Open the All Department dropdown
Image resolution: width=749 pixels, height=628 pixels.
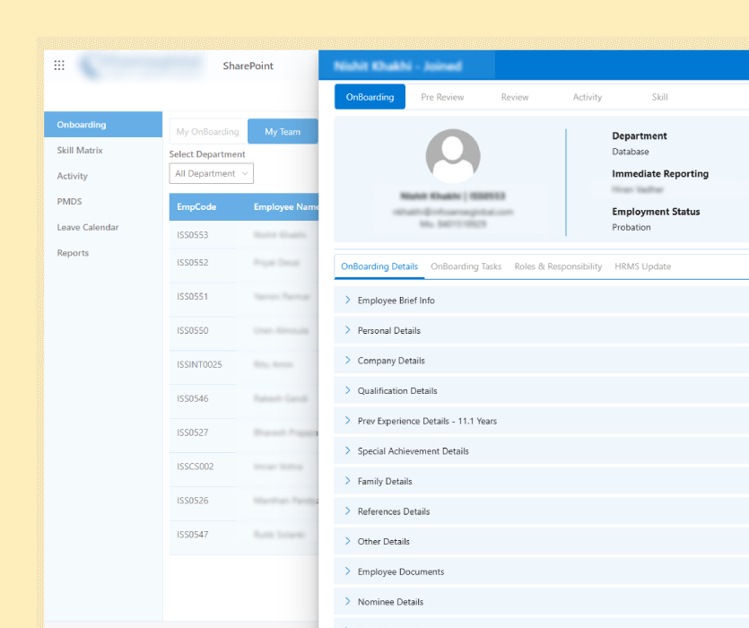(212, 174)
